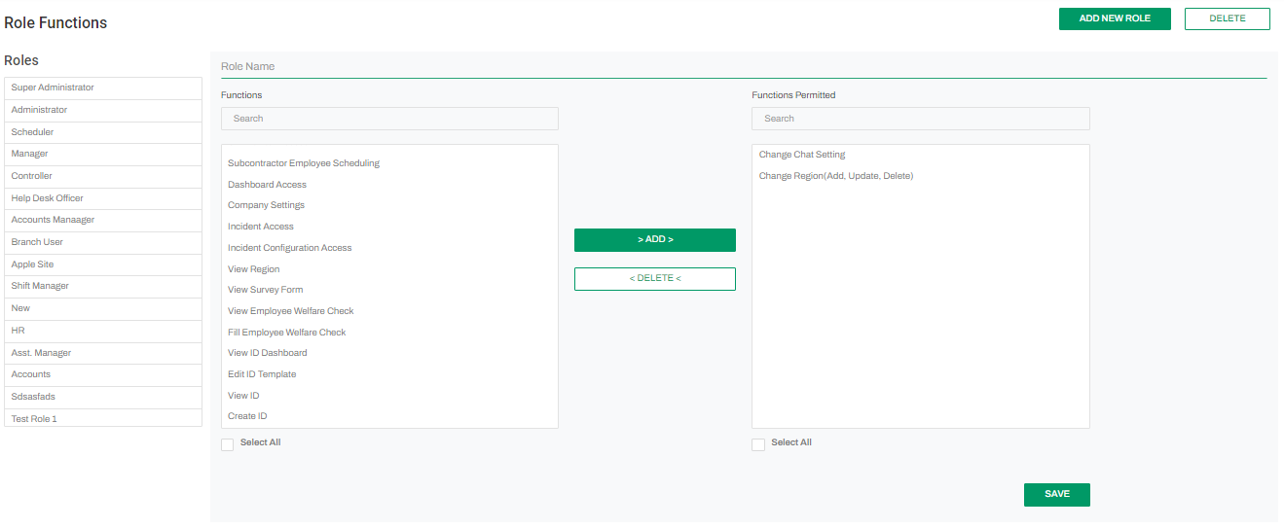The height and width of the screenshot is (528, 1284).
Task: Select Change Chat Setting permitted function
Action: tap(802, 155)
